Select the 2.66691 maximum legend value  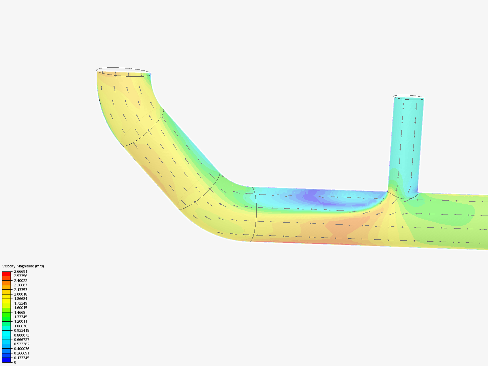click(x=21, y=271)
